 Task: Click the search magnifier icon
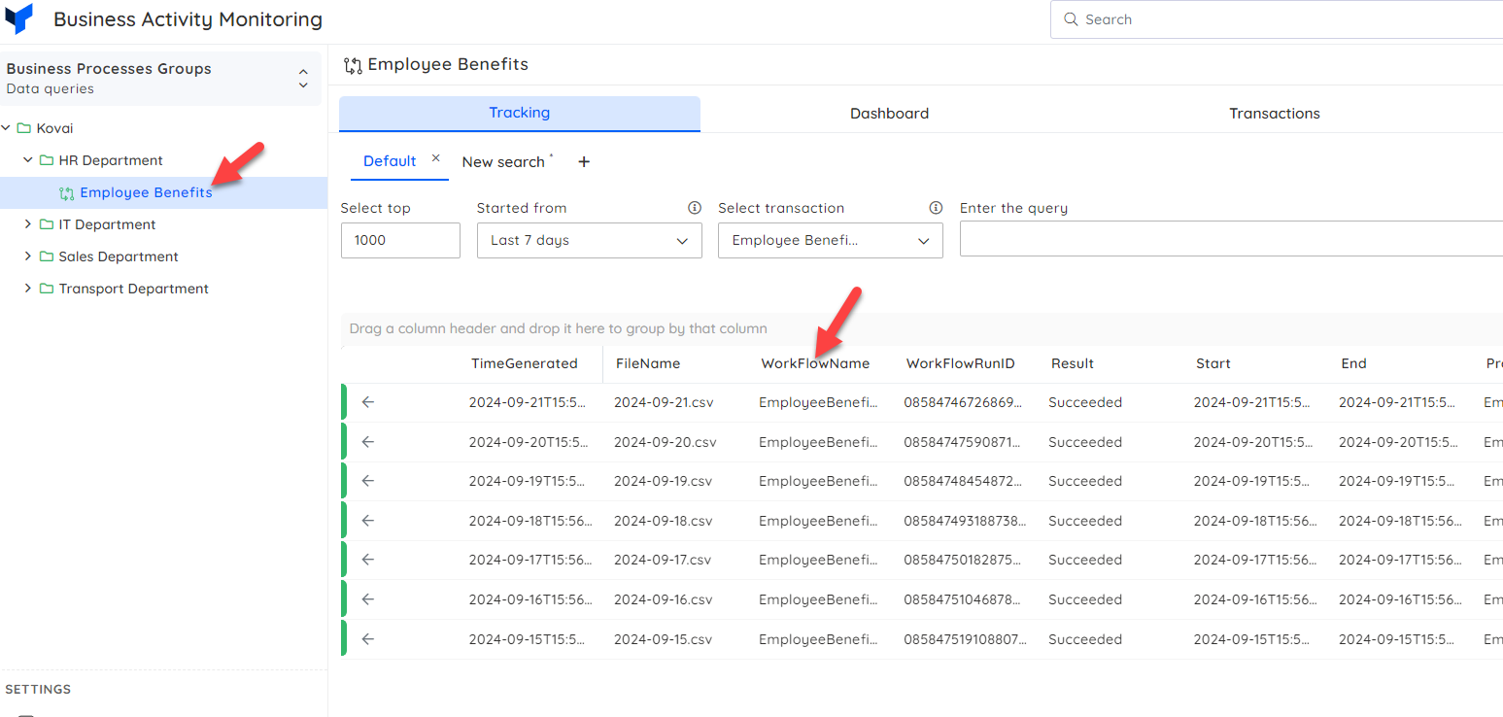pyautogui.click(x=1071, y=19)
